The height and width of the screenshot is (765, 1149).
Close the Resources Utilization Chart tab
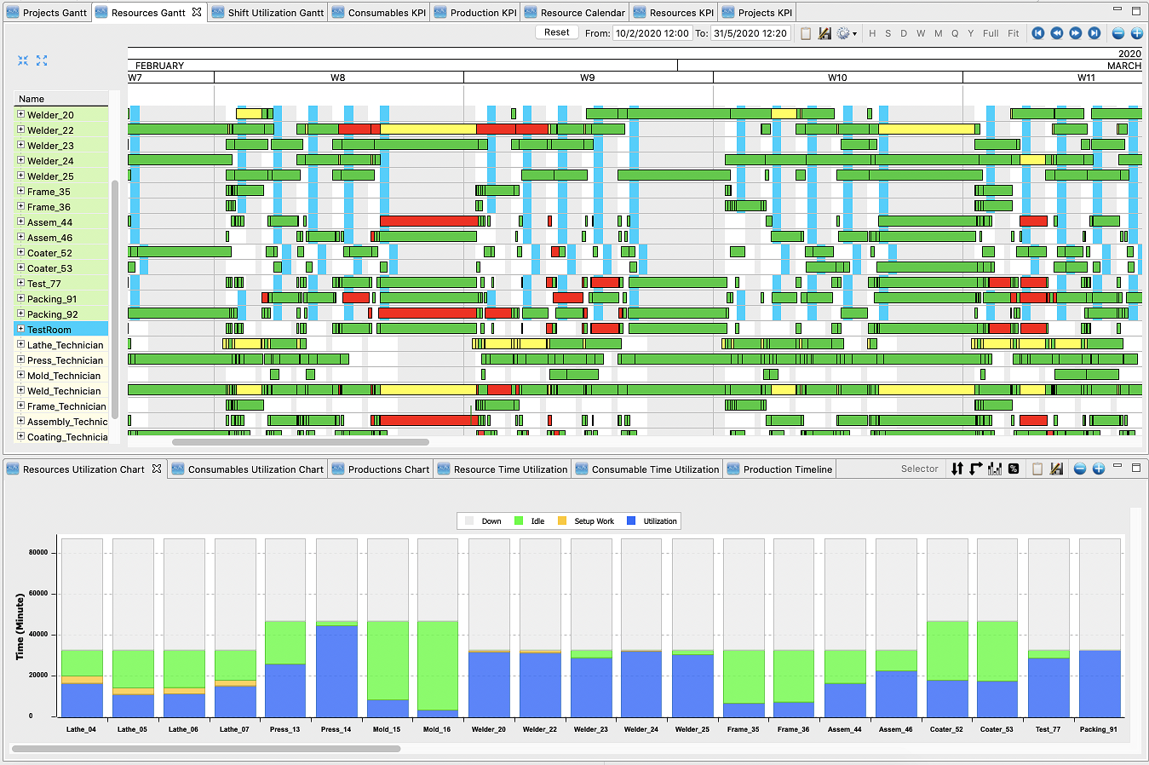[157, 469]
